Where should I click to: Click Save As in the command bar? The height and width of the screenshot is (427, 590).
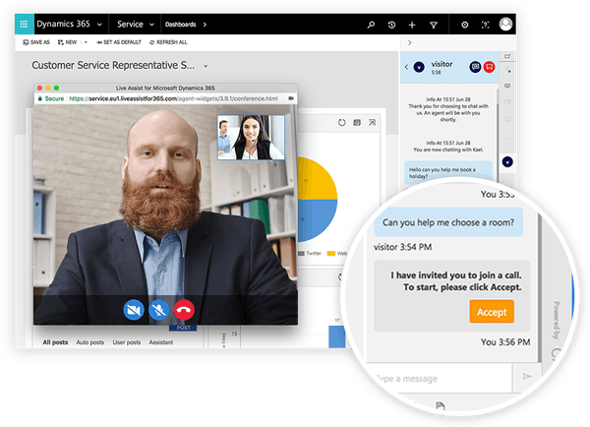36,42
